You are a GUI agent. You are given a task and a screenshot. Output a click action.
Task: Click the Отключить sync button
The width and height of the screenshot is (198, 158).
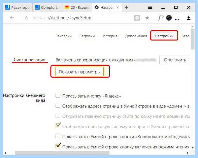tap(175, 60)
